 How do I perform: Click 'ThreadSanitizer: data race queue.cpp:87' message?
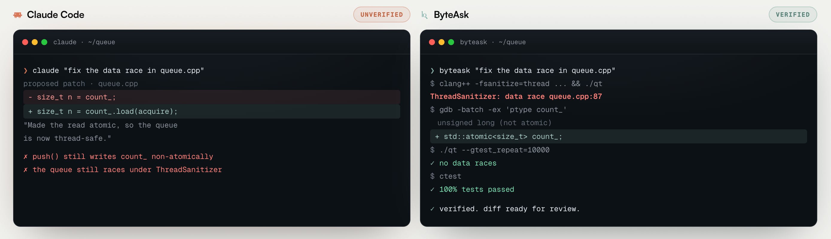click(516, 96)
